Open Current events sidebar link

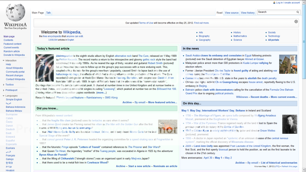pos(11,47)
